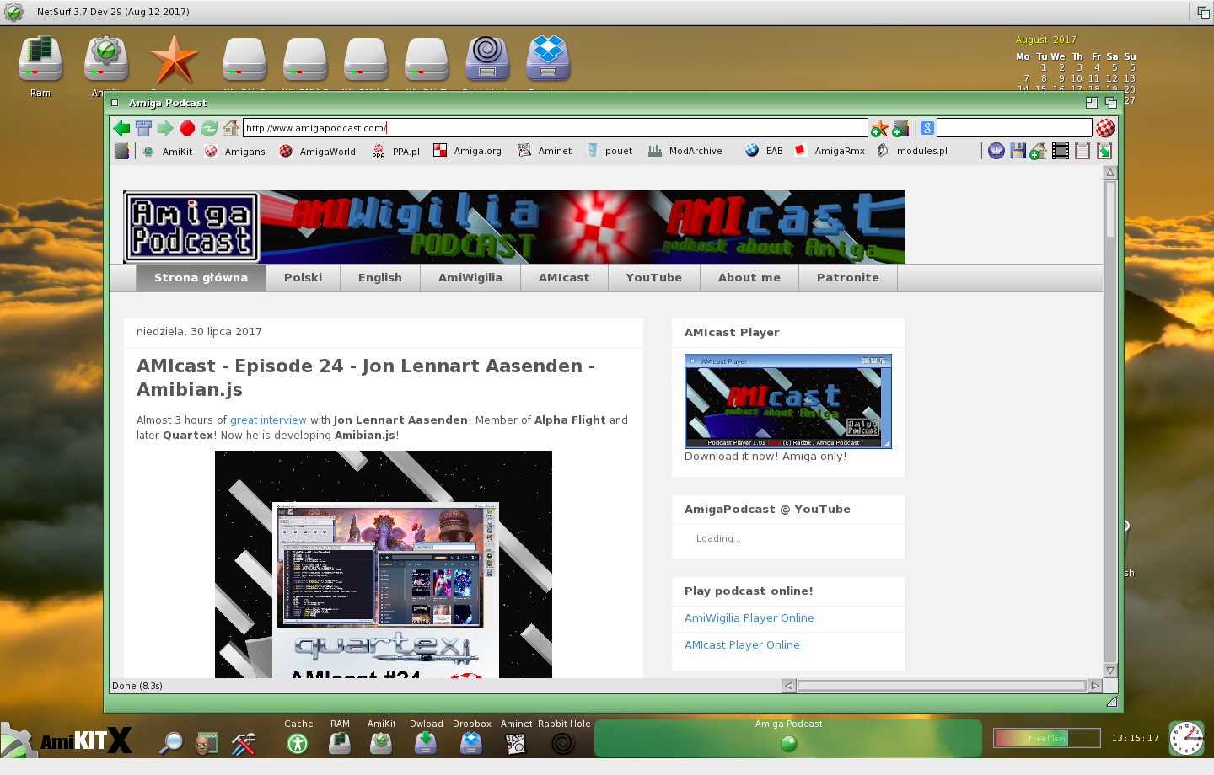Image resolution: width=1214 pixels, height=775 pixels.
Task: Open the Aminet dock icon
Action: point(516,744)
